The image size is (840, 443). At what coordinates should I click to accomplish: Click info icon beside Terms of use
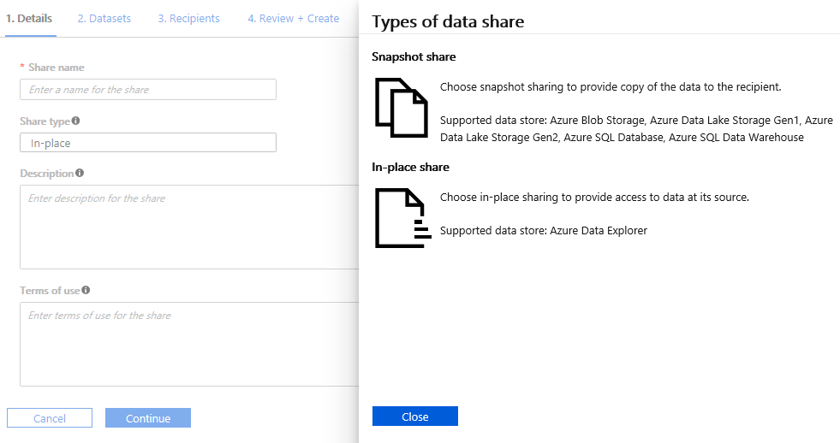(86, 291)
